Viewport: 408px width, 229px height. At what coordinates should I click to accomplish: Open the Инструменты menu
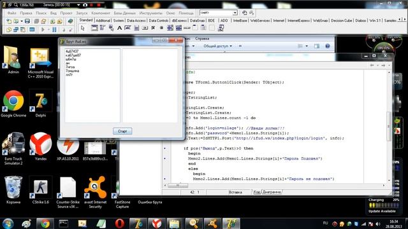pyautogui.click(x=150, y=13)
